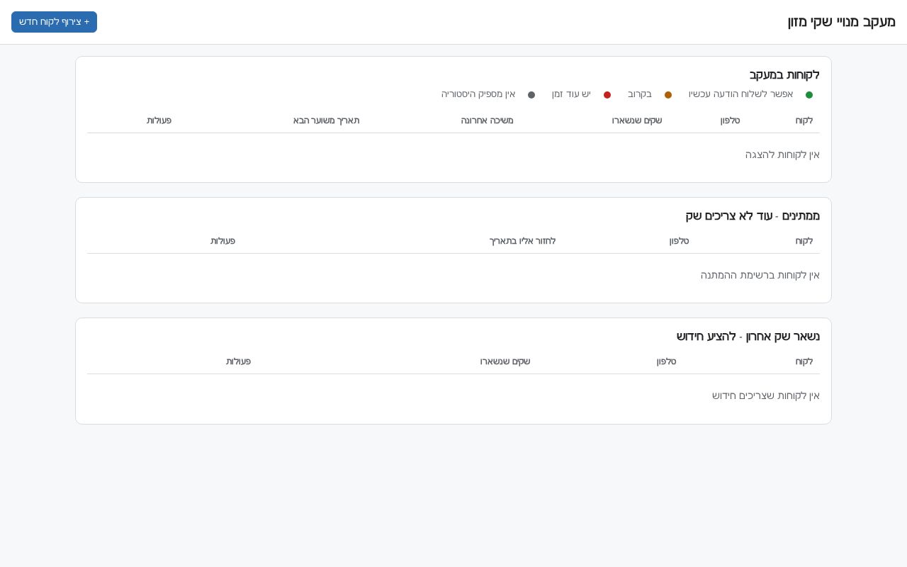Click 'שקים שנשארו' header in 'נשאר שק אחרון' table
This screenshot has height=567, width=907.
[x=505, y=361]
